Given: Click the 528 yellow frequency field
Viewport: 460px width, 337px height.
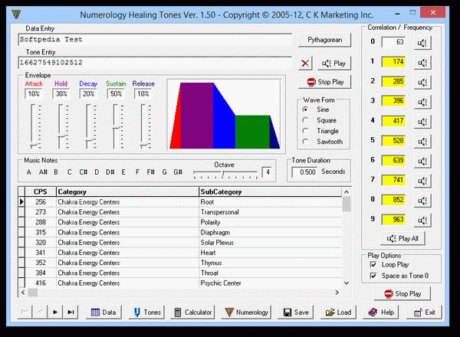Looking at the screenshot, I should click(x=393, y=141).
